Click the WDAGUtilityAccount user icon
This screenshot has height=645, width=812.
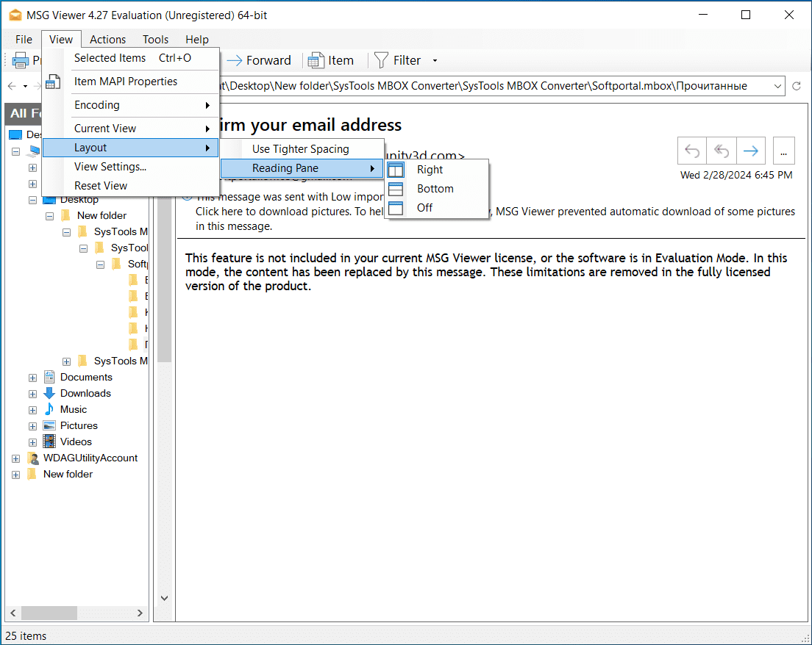[x=32, y=458]
